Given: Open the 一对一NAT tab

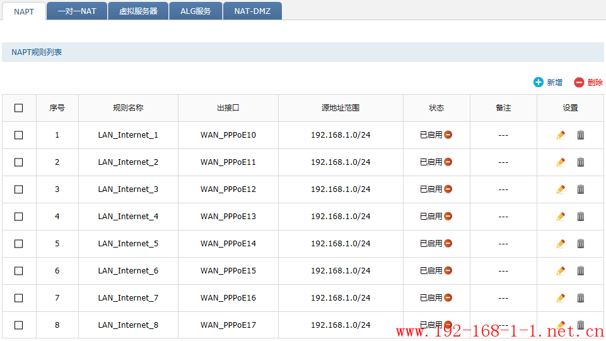Looking at the screenshot, I should coord(77,11).
